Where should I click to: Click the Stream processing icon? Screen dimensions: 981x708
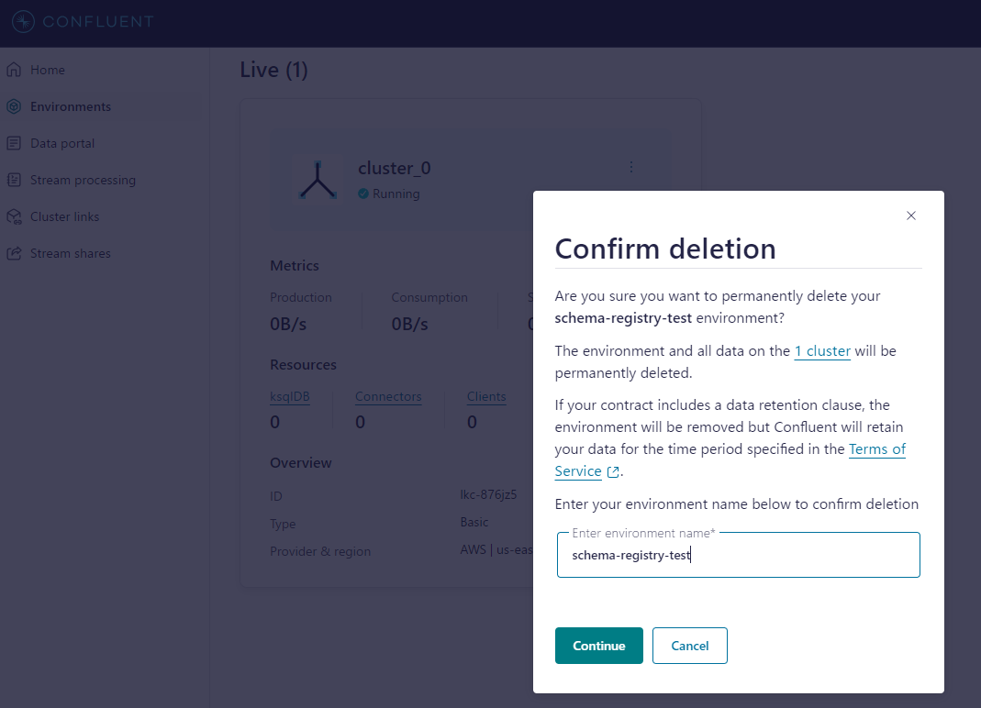pyautogui.click(x=15, y=180)
